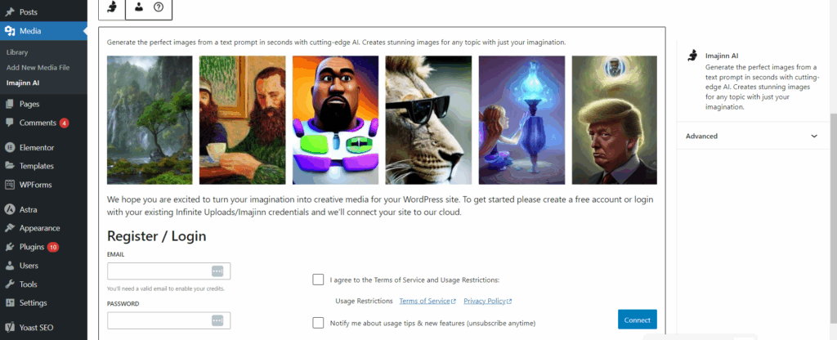
Task: Click the Plugins plug icon
Action: (x=10, y=247)
